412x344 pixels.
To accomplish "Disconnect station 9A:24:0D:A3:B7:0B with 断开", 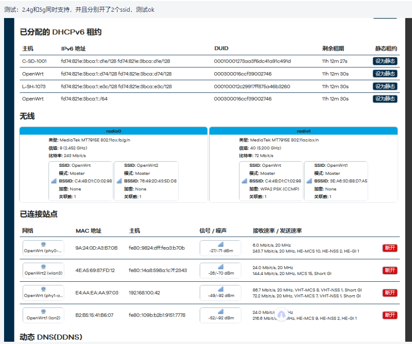I will pyautogui.click(x=390, y=248).
